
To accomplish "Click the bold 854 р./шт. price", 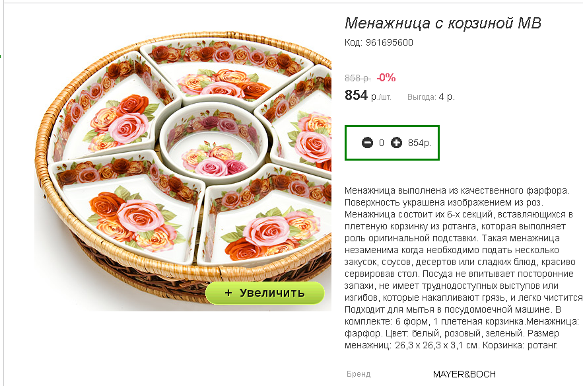I will (368, 95).
